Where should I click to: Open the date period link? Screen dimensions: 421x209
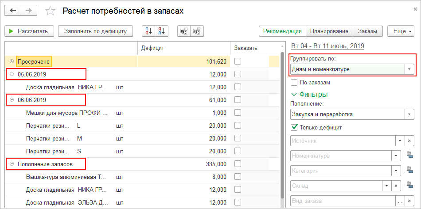pyautogui.click(x=327, y=46)
